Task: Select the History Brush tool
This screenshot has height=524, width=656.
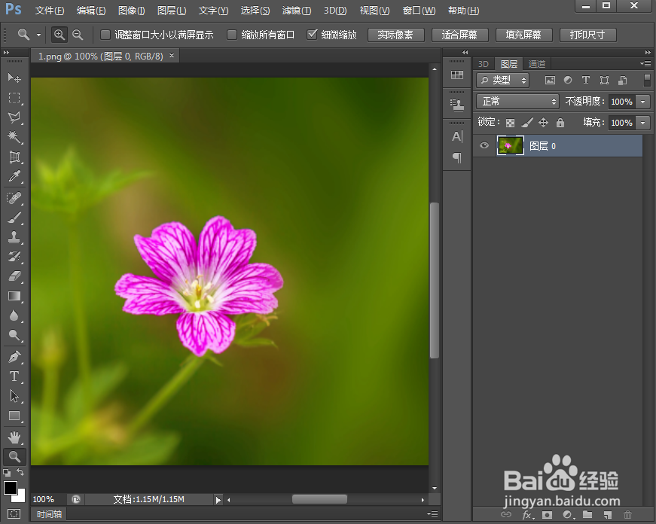Action: click(x=14, y=257)
